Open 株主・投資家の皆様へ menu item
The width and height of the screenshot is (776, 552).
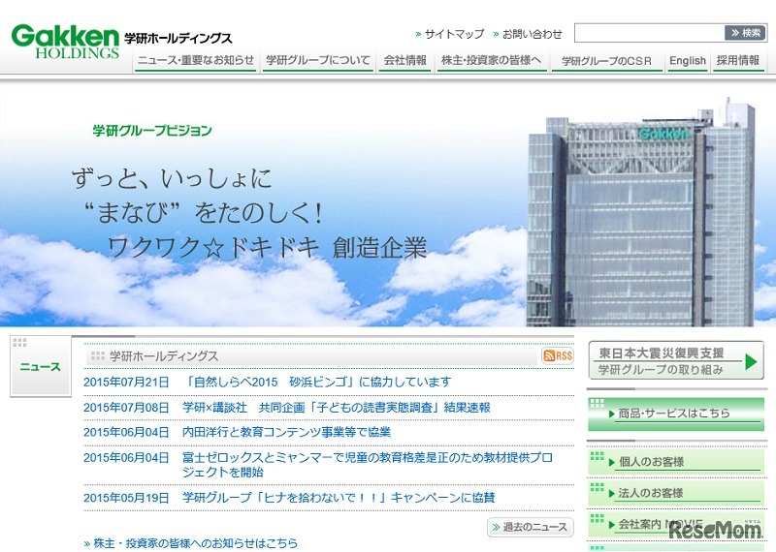(x=492, y=60)
